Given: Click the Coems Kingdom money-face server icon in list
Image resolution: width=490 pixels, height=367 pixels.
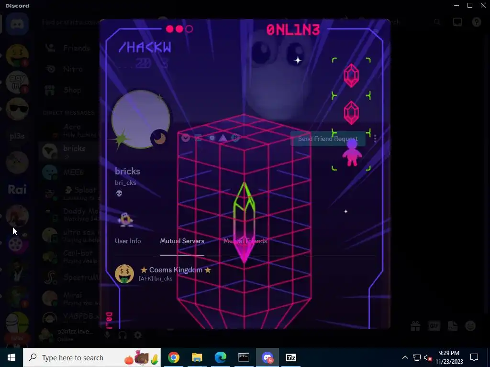Looking at the screenshot, I should coord(124,274).
